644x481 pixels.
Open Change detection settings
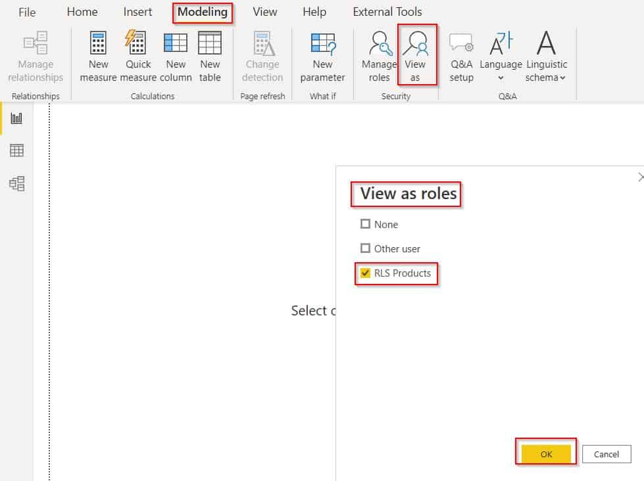pos(262,57)
